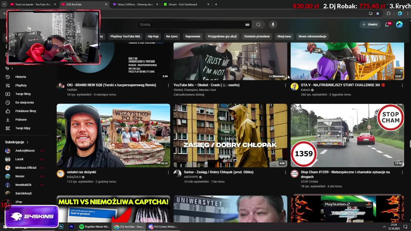
Task: Open the Photoshop taskbar icon
Action: pyautogui.click(x=61, y=227)
